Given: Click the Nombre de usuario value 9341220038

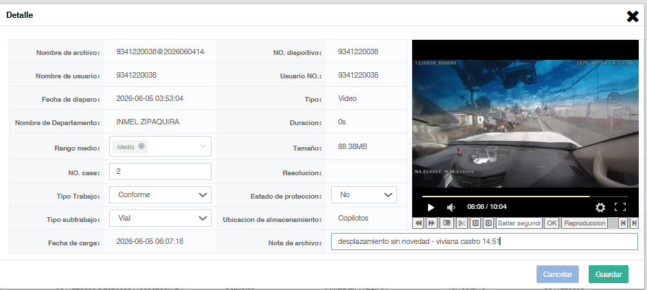Looking at the screenshot, I should [137, 75].
